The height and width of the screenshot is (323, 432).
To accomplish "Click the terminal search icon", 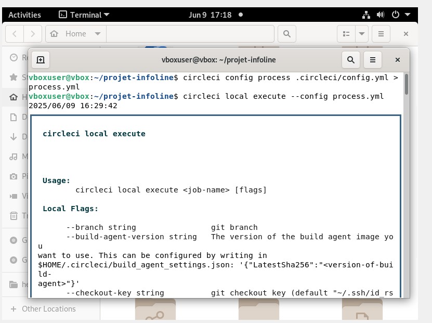I will (351, 60).
